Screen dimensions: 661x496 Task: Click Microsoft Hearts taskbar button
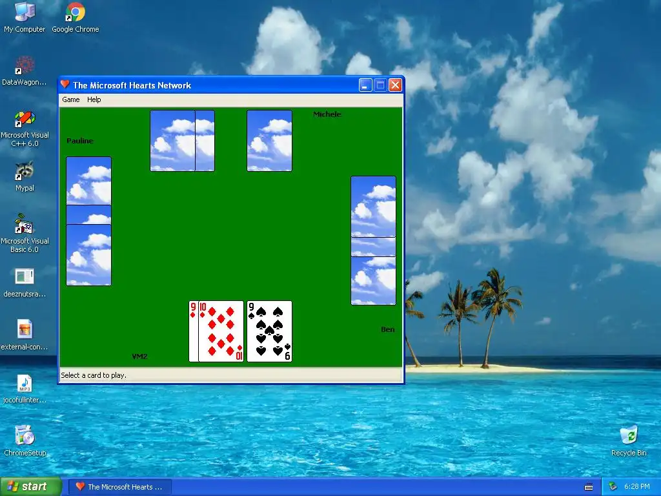[x=119, y=487]
